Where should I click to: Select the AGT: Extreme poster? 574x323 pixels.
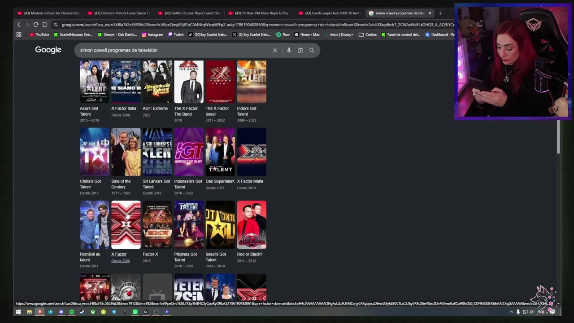click(x=157, y=82)
